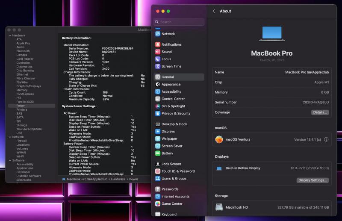Viewport: 342px width, 221px height.
Task: Click macOS Ventura version info icon
Action: point(326,139)
